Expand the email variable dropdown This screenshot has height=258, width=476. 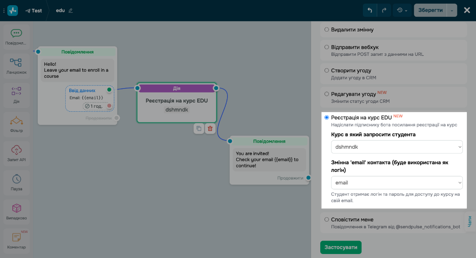click(x=397, y=183)
